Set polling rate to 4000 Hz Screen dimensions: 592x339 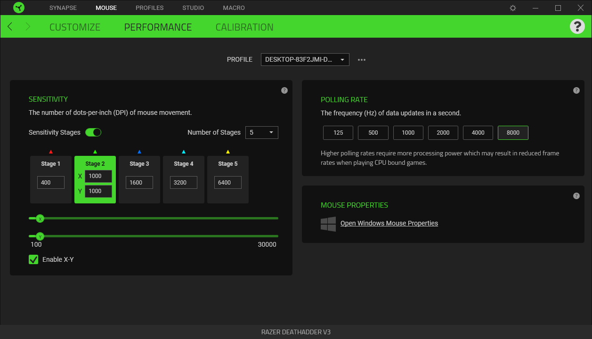[478, 133]
